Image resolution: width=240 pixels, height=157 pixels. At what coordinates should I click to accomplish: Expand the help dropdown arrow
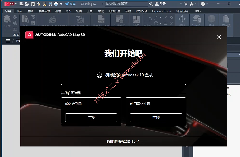point(207,4)
